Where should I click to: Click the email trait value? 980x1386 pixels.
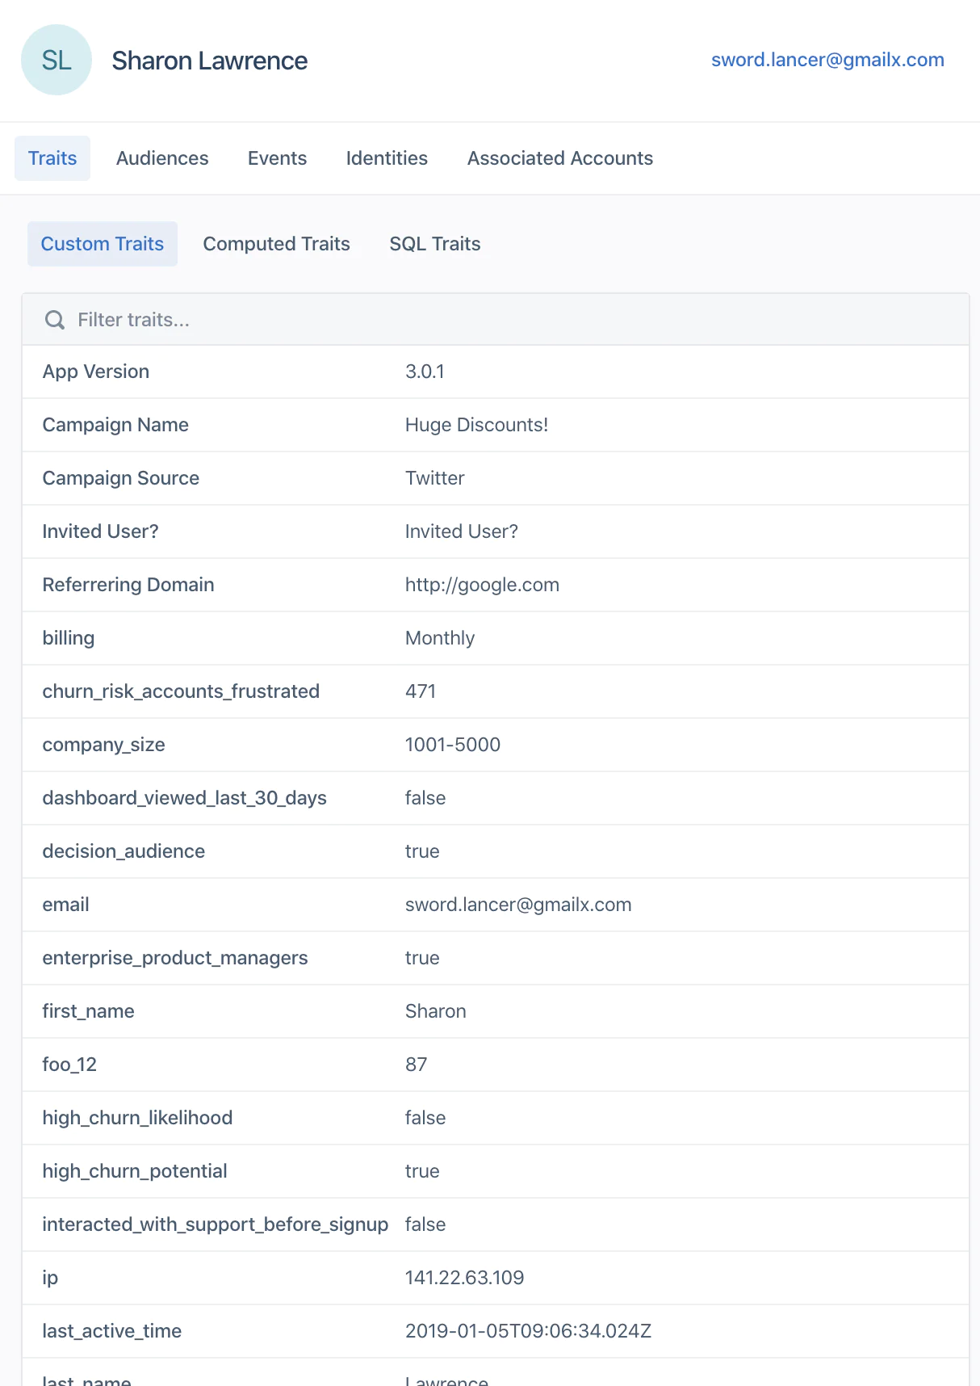tap(517, 905)
